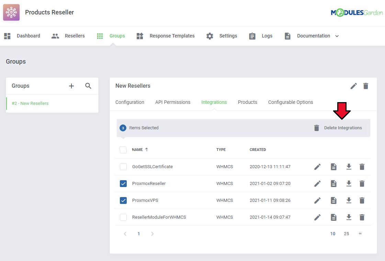This screenshot has width=385, height=261.
Task: Uncheck the ProxmoxReseller row checkbox
Action: pyautogui.click(x=123, y=184)
